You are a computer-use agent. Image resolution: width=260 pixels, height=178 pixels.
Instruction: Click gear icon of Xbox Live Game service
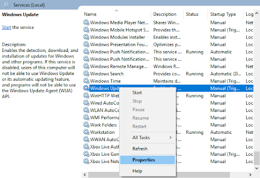coord(86,154)
